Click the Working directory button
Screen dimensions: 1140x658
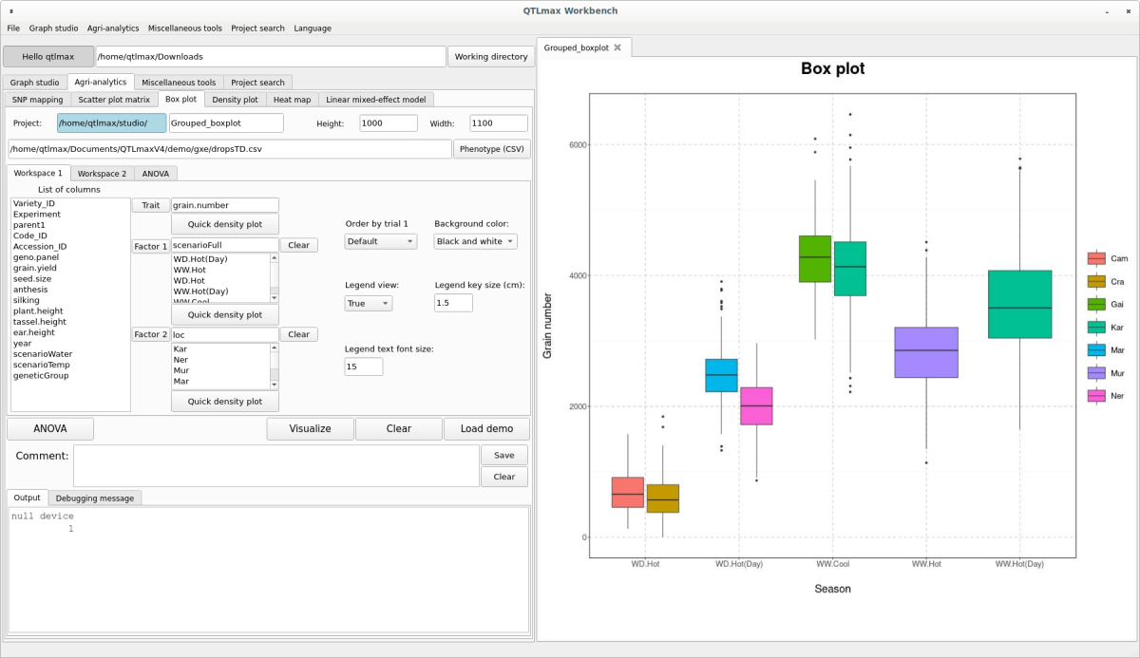click(491, 57)
